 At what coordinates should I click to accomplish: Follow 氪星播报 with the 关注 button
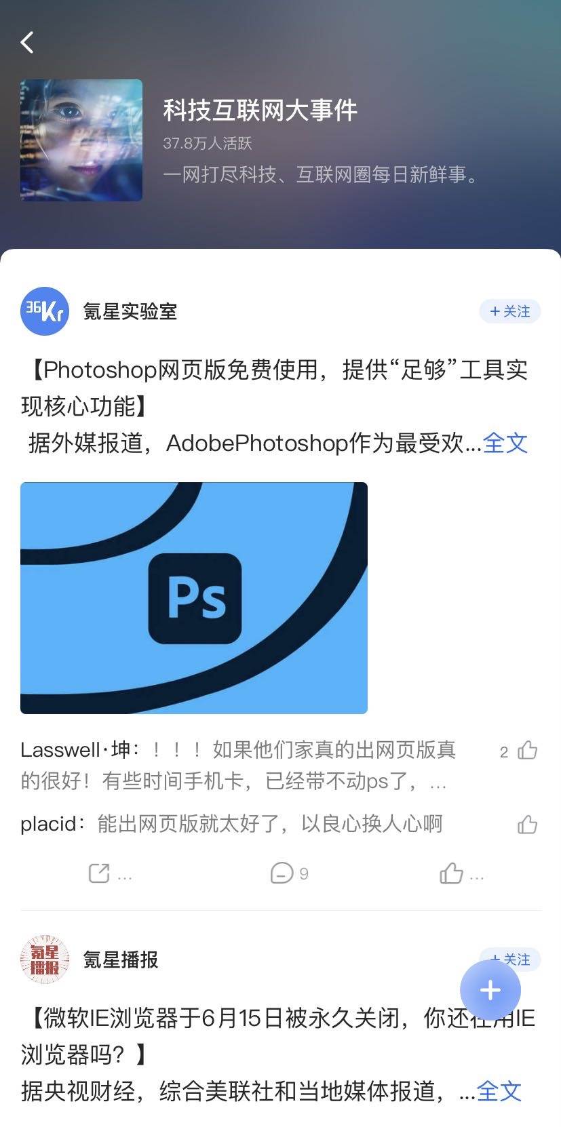point(509,959)
